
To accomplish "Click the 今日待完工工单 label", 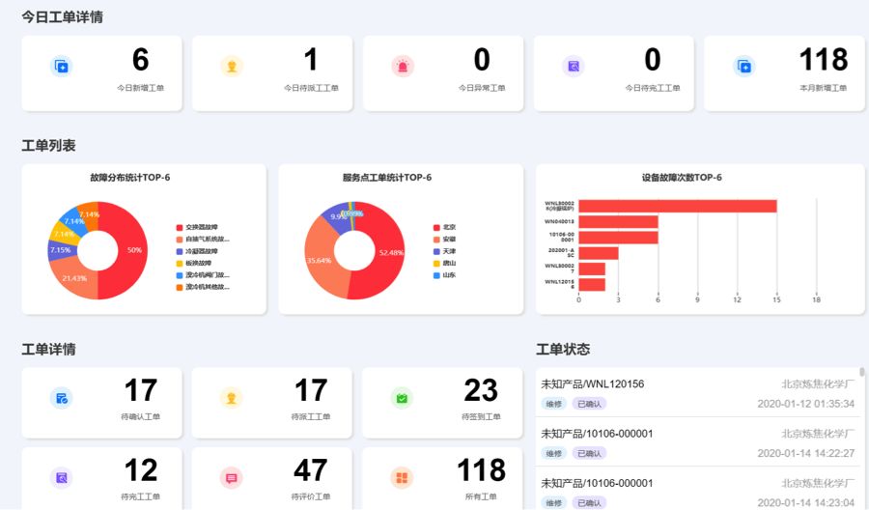I will coord(653,88).
